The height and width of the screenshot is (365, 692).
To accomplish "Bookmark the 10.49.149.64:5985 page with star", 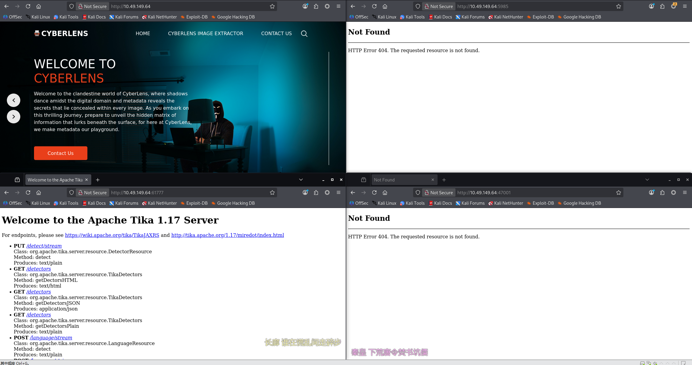I will pyautogui.click(x=618, y=6).
